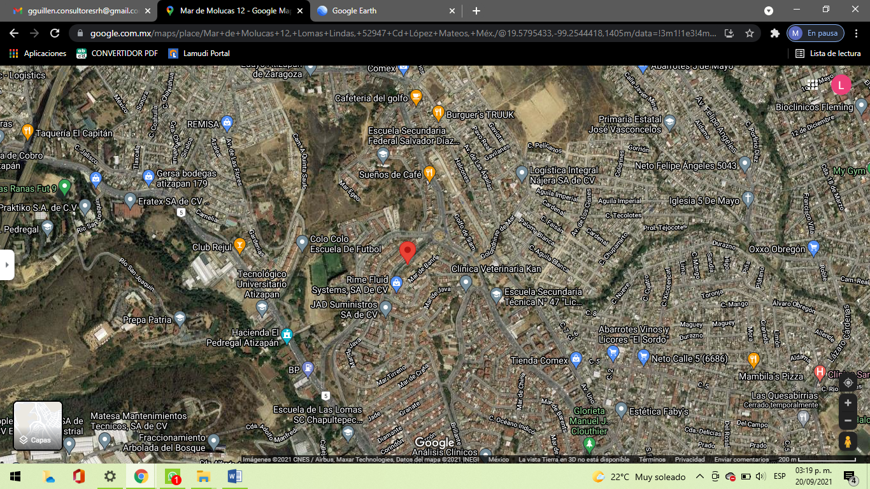870x489 pixels.
Task: Open the Chrome tab search dropdown
Action: 769,11
